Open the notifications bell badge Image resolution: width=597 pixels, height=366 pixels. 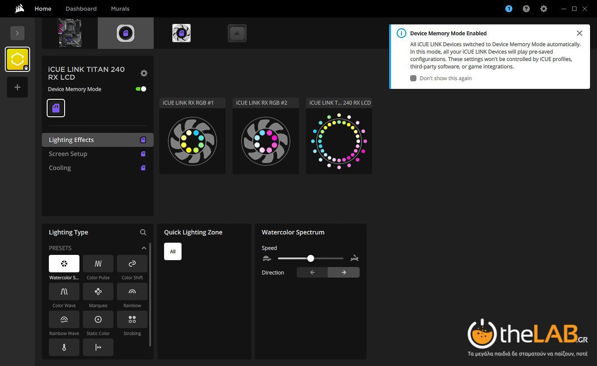509,9
